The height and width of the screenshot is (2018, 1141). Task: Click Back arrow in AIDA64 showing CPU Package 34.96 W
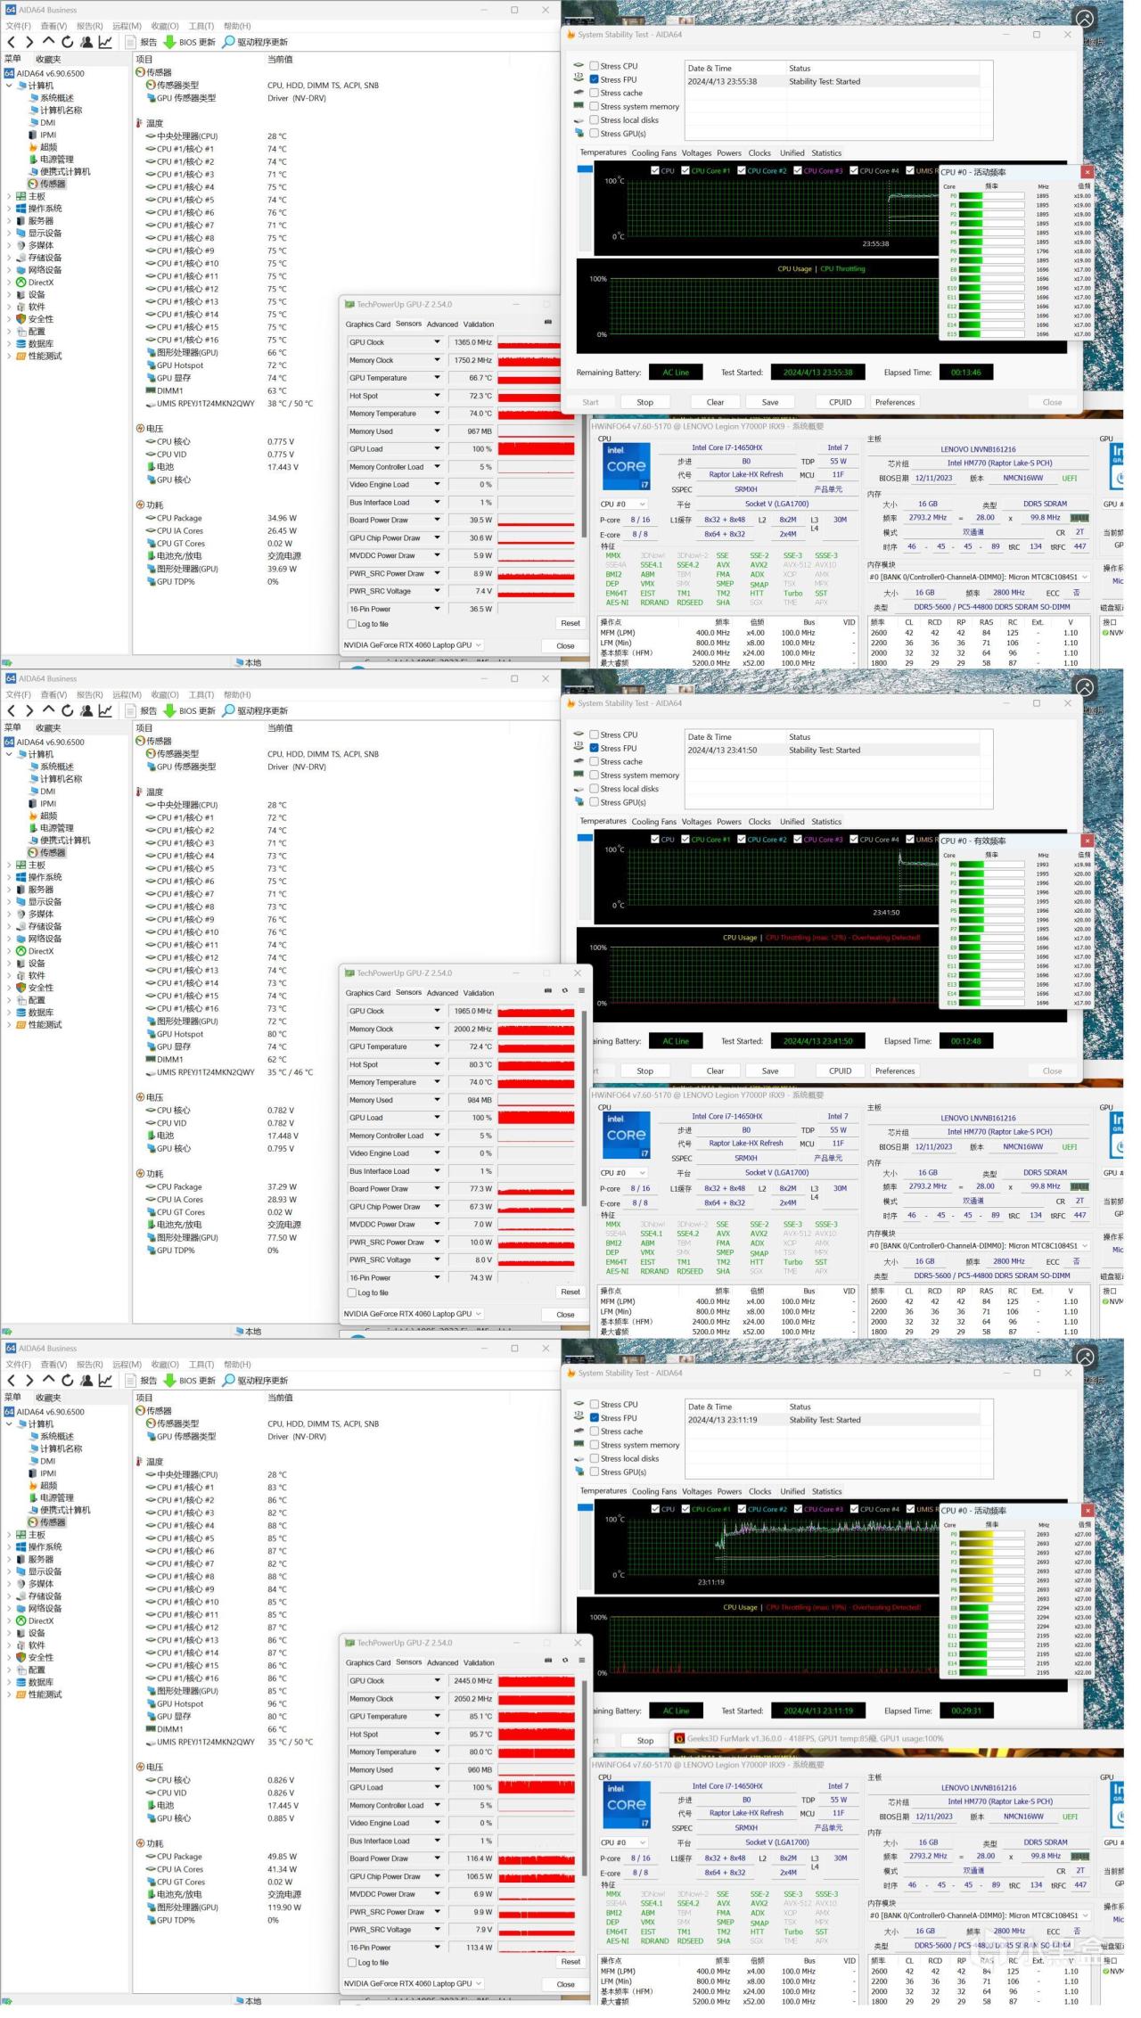[x=11, y=42]
